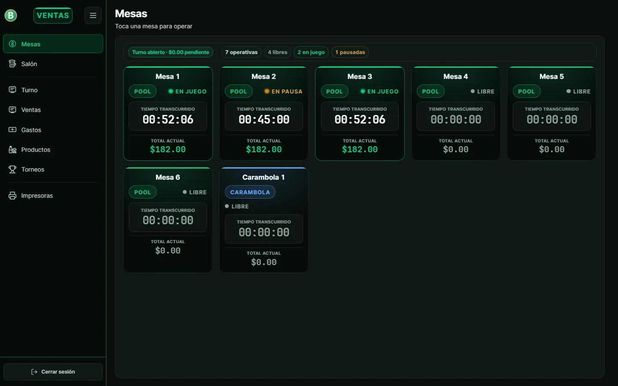Click 'Turno abierto · $0.00 pendiente' chip
This screenshot has width=618, height=386.
[x=170, y=52]
